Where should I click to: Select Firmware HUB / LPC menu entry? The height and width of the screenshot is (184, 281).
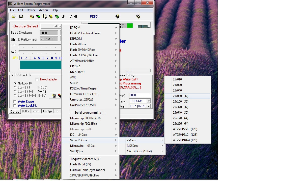(x=91, y=94)
